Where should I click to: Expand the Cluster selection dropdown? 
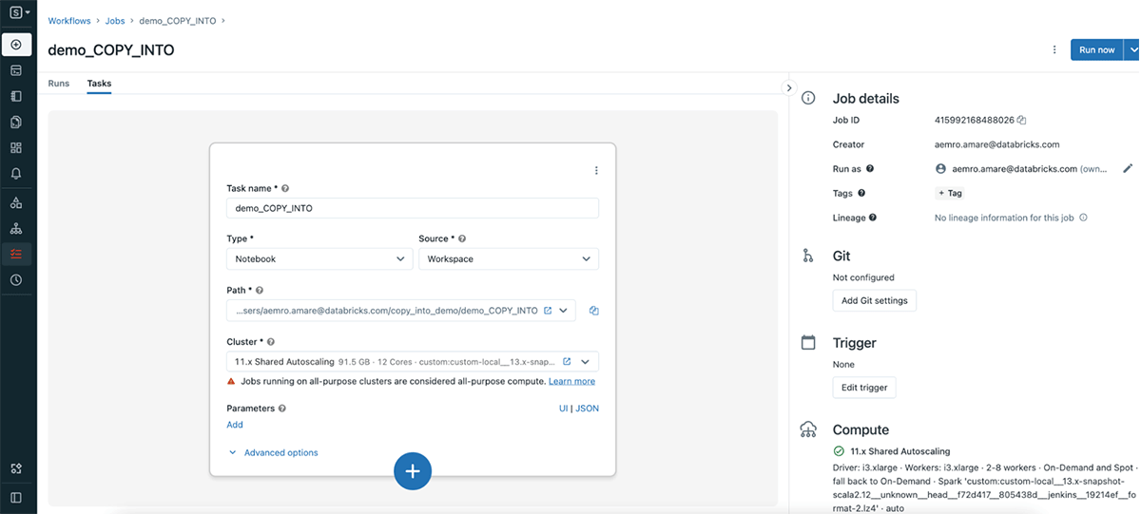pos(586,362)
